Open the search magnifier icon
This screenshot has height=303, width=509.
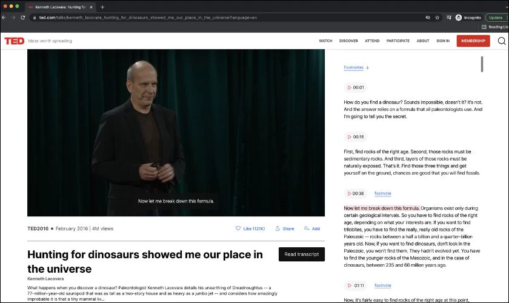click(502, 41)
